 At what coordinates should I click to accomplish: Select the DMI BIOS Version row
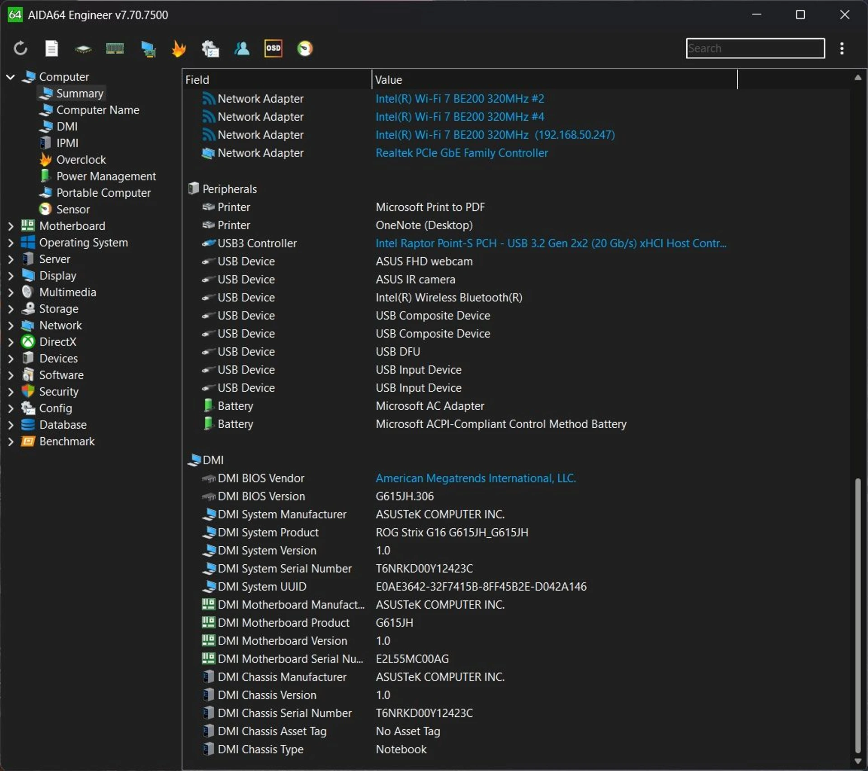point(515,497)
